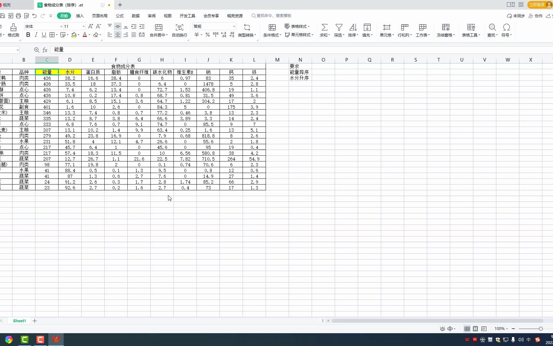Viewport: 553px width, 346px height.
Task: Click the Auto Wrap text icon
Action: [180, 27]
